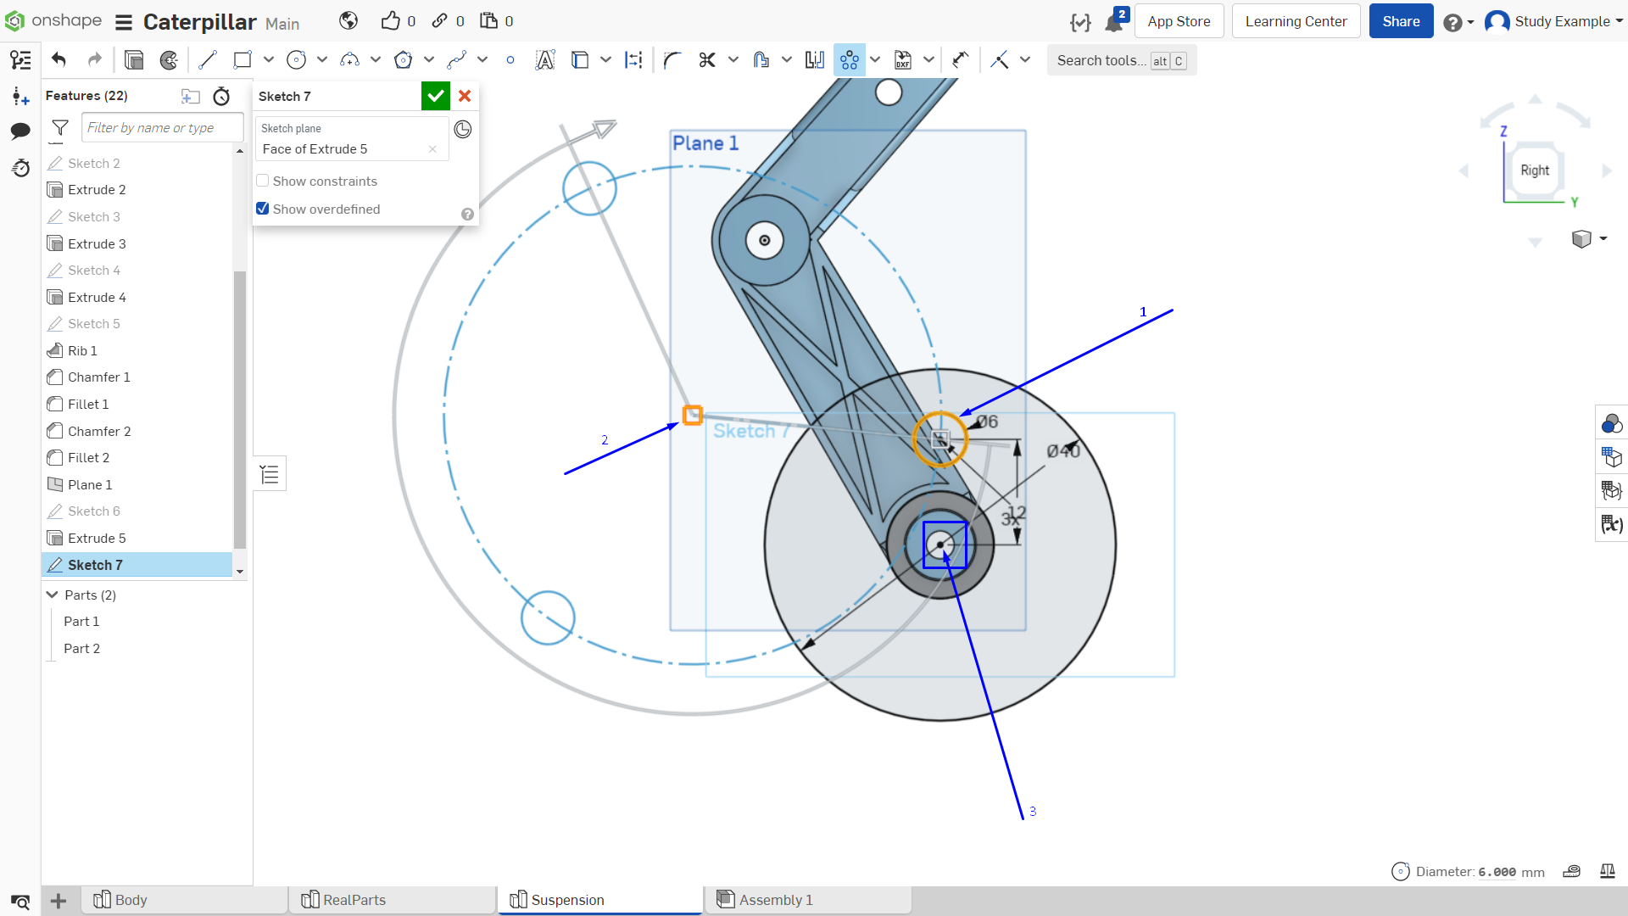The height and width of the screenshot is (916, 1628).
Task: Open the document hamburger menu
Action: (x=124, y=22)
